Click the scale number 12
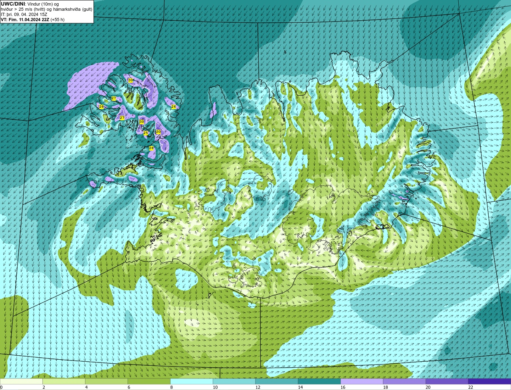511x390 pixels. point(257,387)
